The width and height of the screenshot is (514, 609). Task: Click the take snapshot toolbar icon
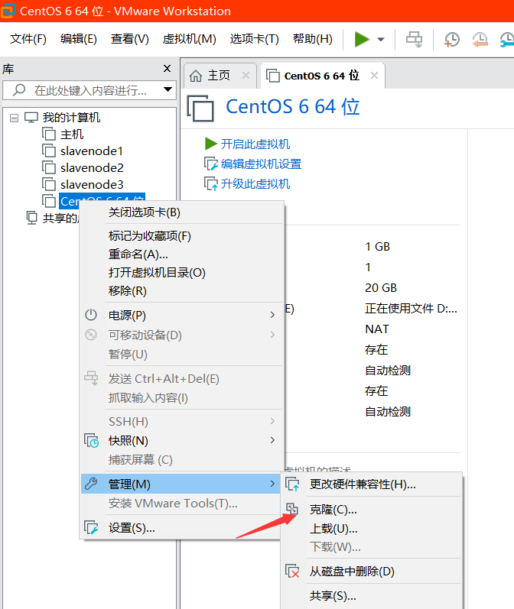coord(451,39)
